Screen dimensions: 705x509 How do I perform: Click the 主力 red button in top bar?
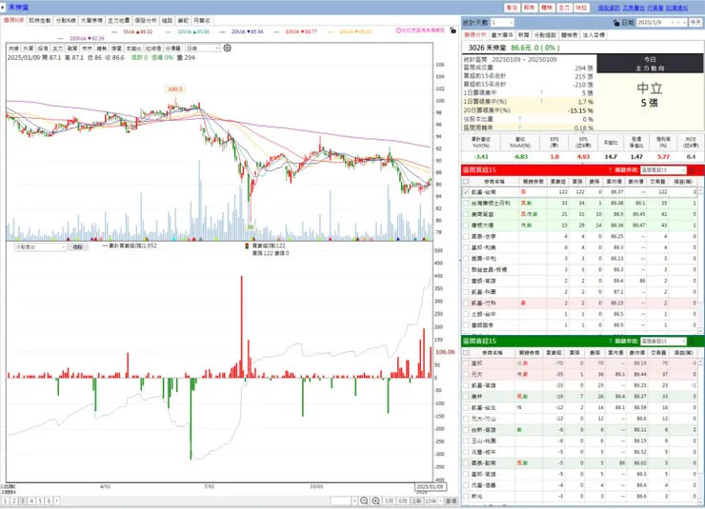[564, 8]
